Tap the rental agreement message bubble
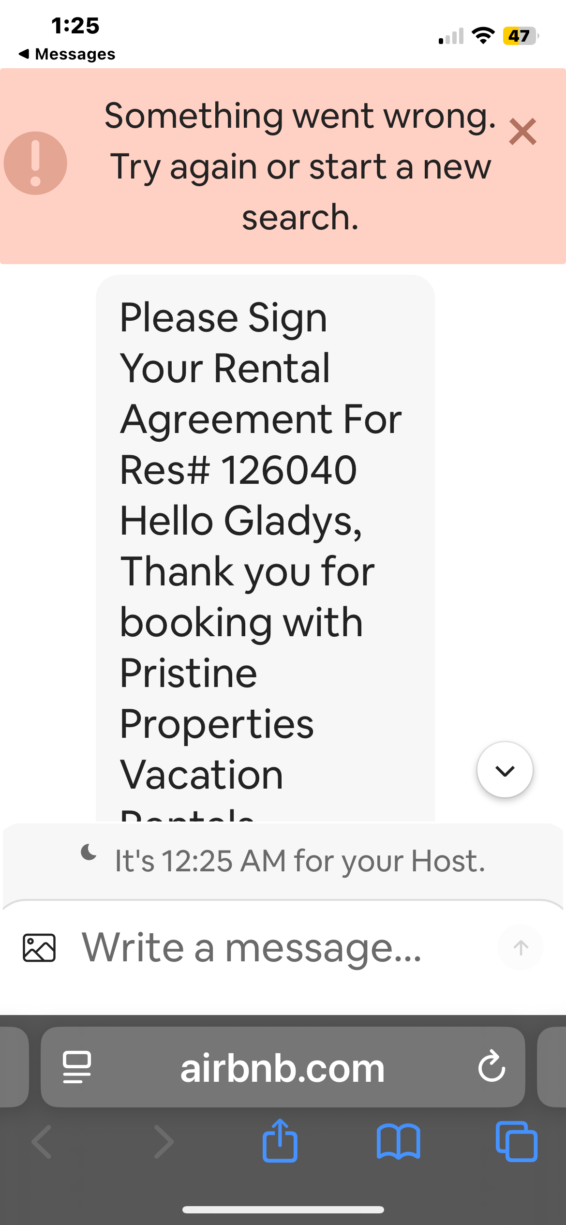 265,548
